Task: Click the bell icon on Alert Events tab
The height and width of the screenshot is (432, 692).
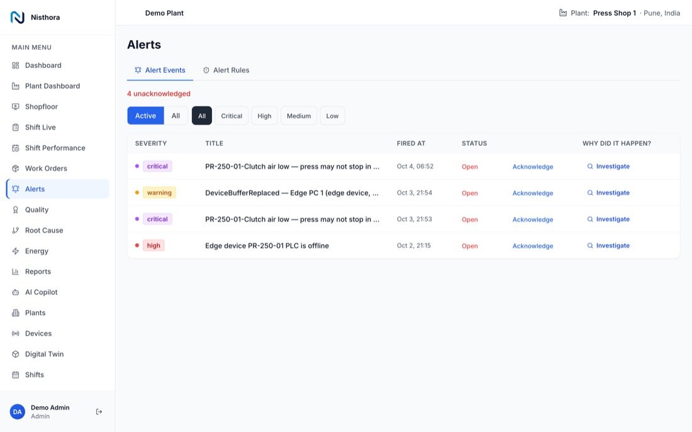Action: 138,70
